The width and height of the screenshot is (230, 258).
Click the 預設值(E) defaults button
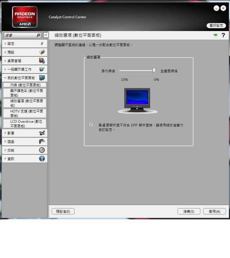point(63,211)
